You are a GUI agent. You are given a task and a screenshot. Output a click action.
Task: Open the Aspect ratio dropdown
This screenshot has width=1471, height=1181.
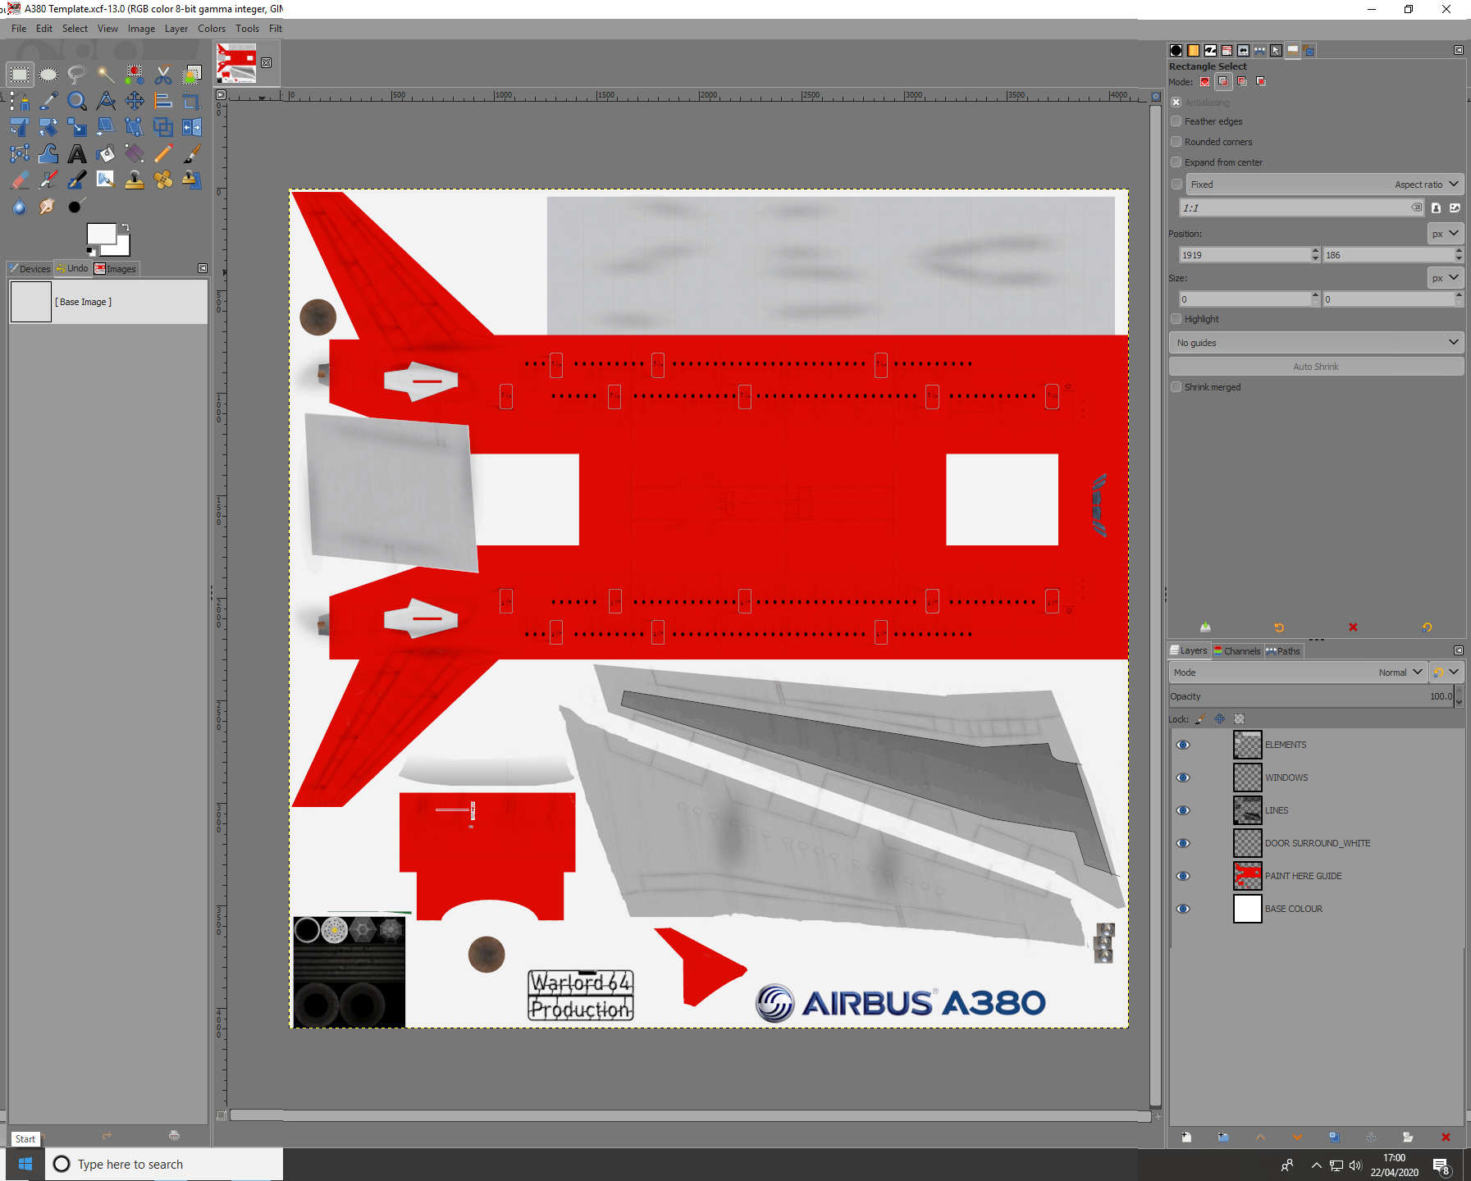click(1428, 184)
